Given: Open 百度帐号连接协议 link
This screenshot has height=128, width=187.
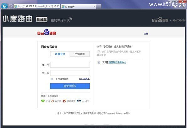Looking at the screenshot, I should (117, 62).
